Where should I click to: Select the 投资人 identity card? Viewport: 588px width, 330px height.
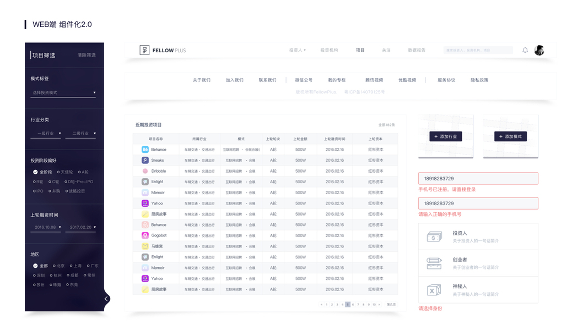click(478, 237)
